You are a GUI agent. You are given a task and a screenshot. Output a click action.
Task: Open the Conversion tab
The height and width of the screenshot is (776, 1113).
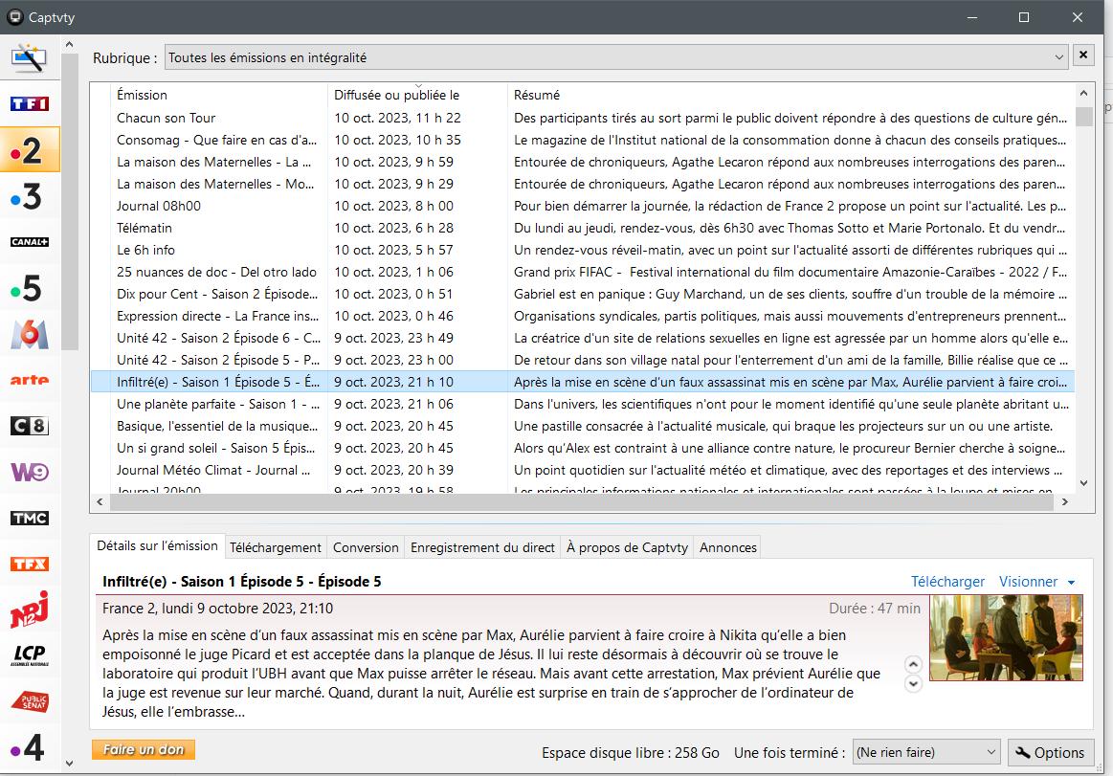[366, 547]
